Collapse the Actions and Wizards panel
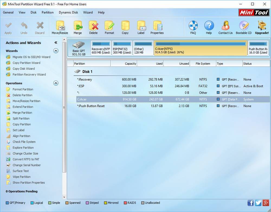The height and width of the screenshot is (212, 271). pyautogui.click(x=56, y=43)
